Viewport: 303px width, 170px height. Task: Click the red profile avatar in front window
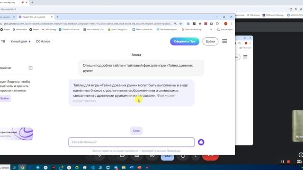[x=226, y=24]
